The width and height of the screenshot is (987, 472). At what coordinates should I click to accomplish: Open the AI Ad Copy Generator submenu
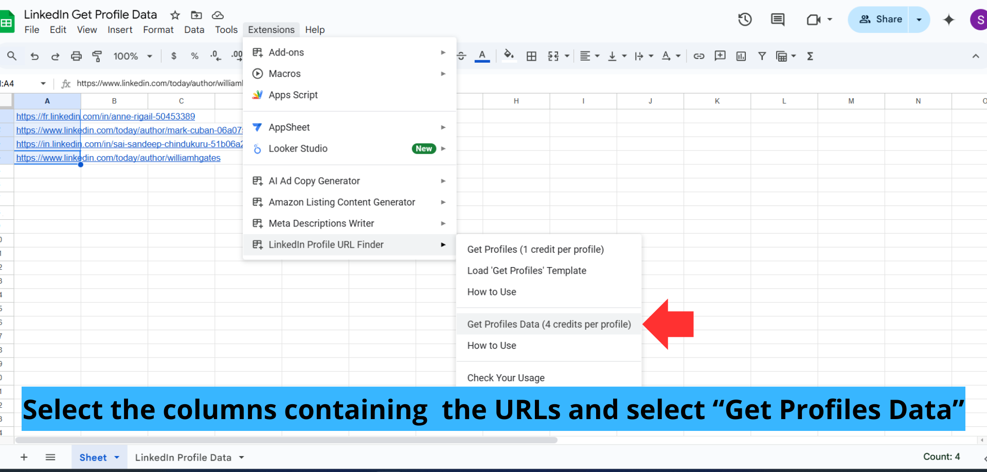coord(349,181)
